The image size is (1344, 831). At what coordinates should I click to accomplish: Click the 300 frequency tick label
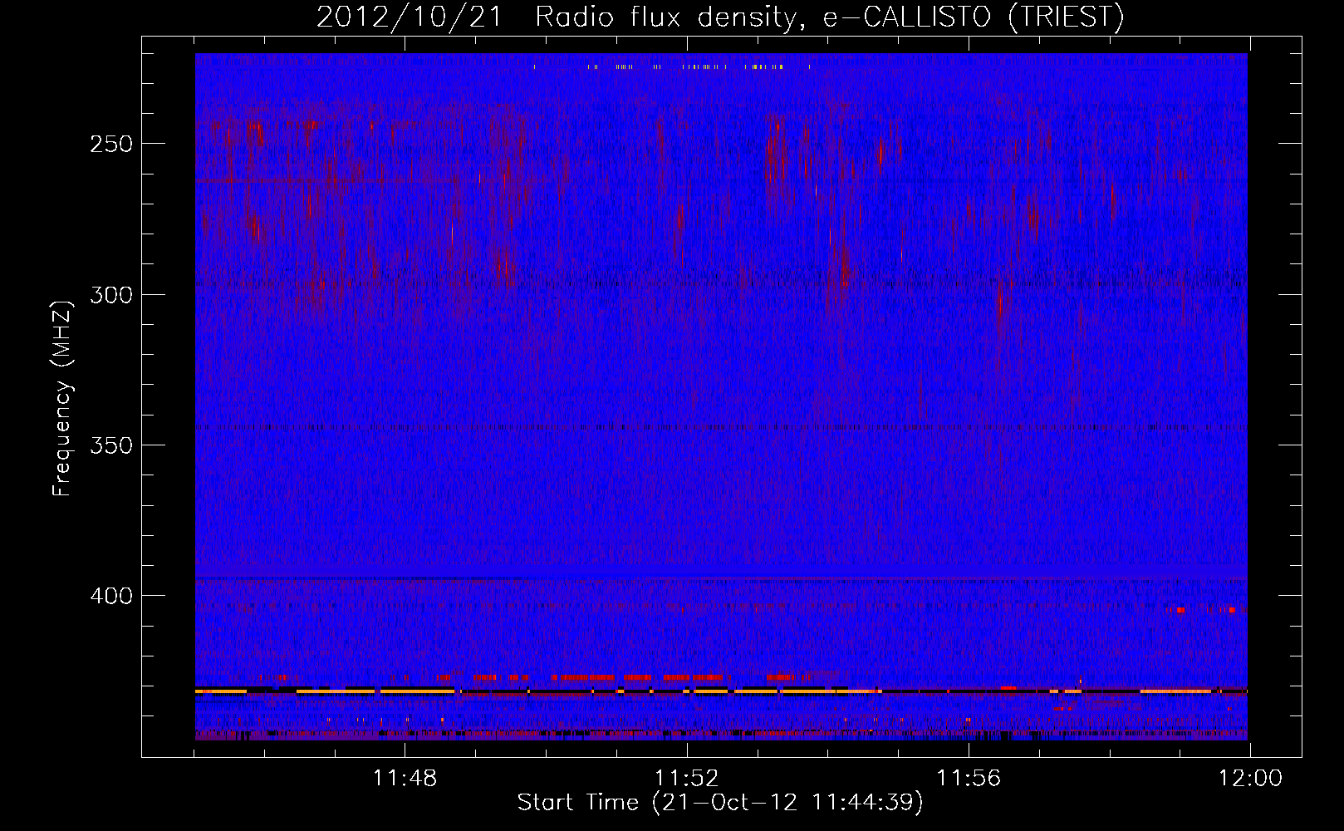111,295
